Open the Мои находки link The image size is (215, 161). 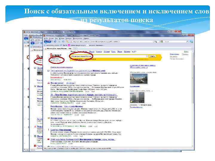tap(174, 54)
